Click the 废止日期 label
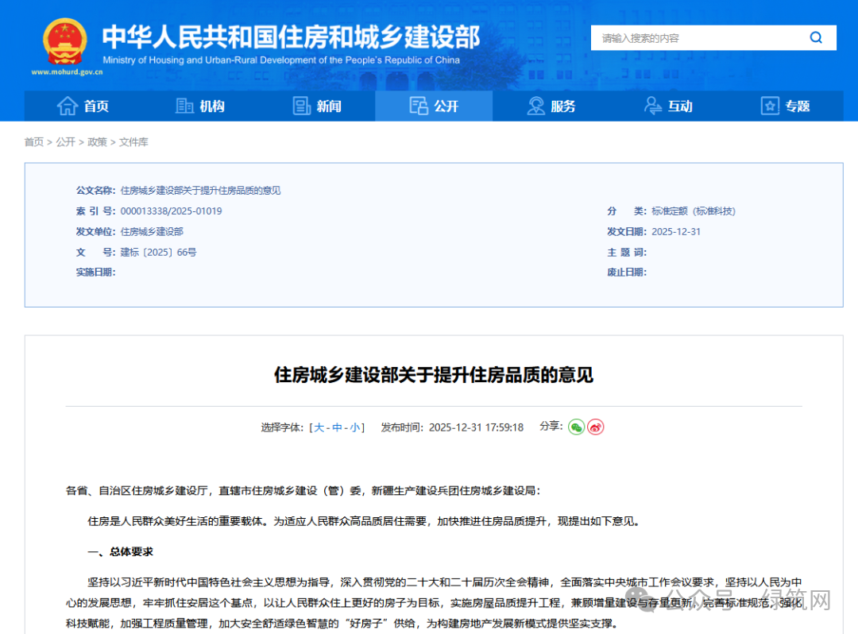This screenshot has height=634, width=858. click(x=627, y=273)
